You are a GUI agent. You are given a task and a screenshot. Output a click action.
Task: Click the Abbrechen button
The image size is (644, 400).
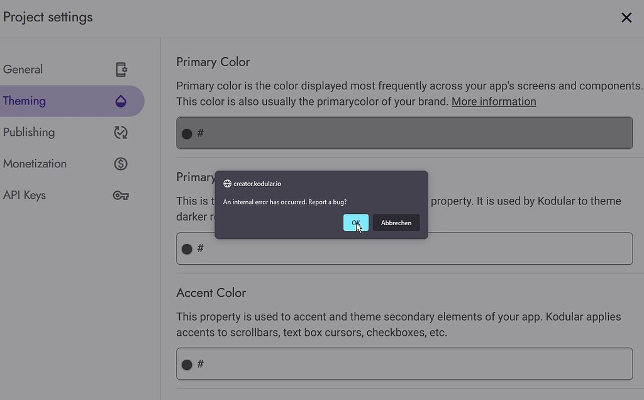[x=396, y=223]
